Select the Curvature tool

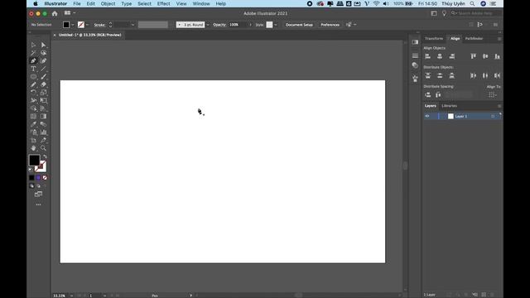coord(43,60)
